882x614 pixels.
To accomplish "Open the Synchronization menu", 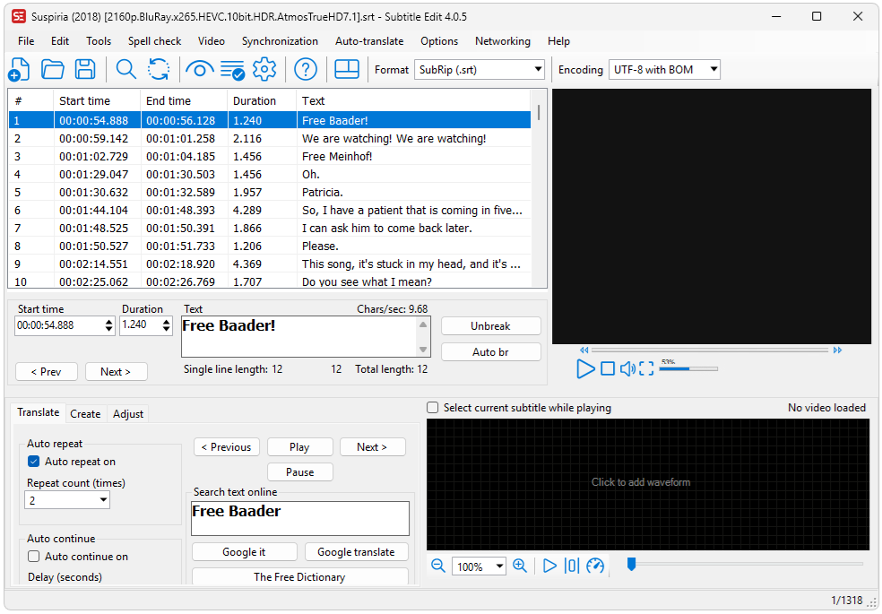I will [x=280, y=41].
